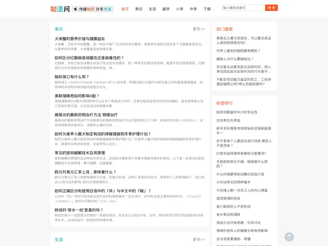Open tag 什么时候要用到应酬式自我介绍

pyautogui.click(x=240, y=174)
